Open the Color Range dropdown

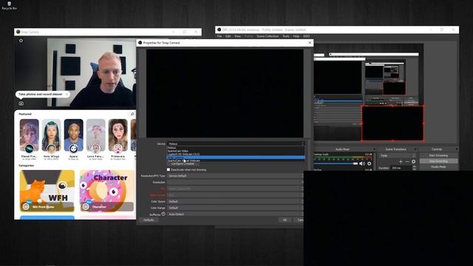235,208
